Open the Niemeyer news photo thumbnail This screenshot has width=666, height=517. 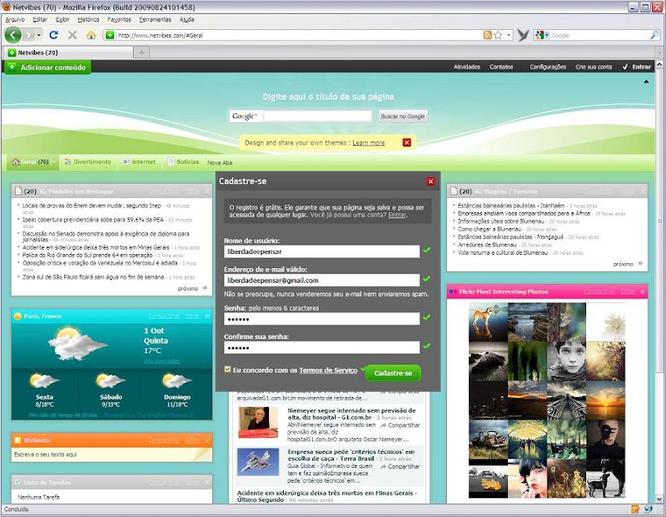click(x=258, y=422)
